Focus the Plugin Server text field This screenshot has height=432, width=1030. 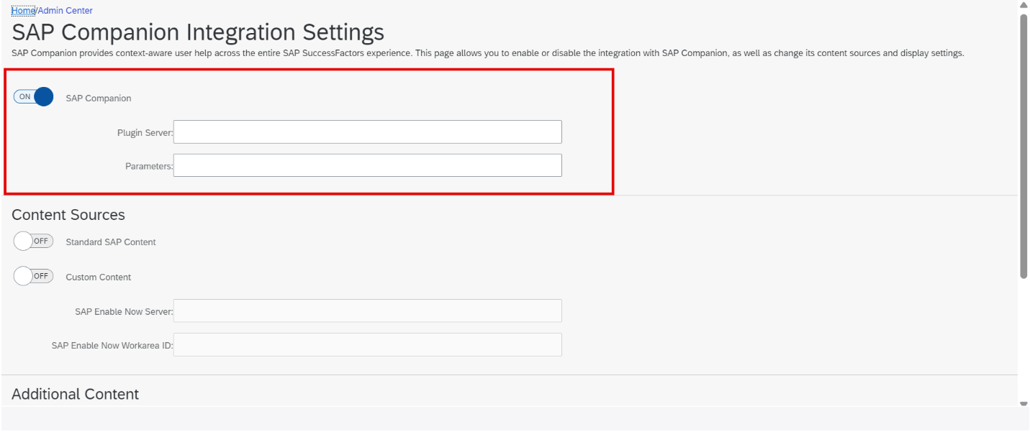[367, 132]
